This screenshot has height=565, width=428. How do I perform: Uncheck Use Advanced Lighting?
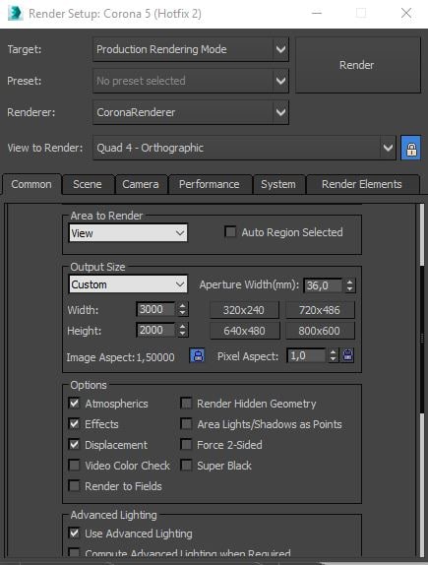point(74,533)
